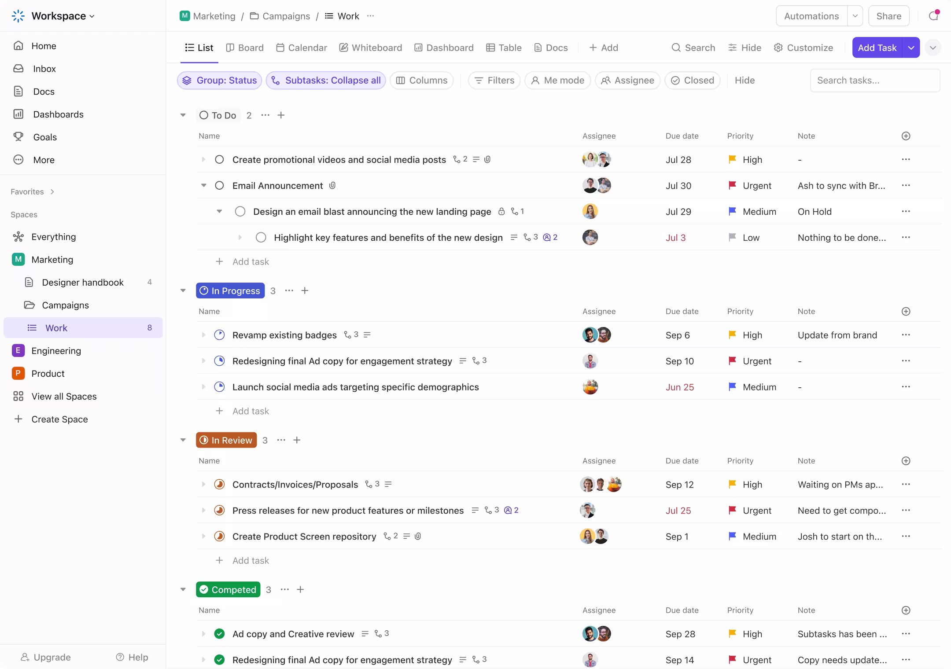Switch to the Board view tab

coord(244,48)
